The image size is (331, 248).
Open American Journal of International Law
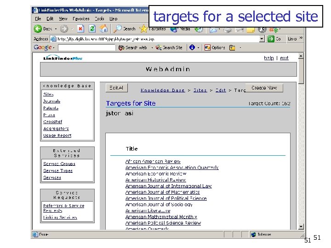pos(168,186)
